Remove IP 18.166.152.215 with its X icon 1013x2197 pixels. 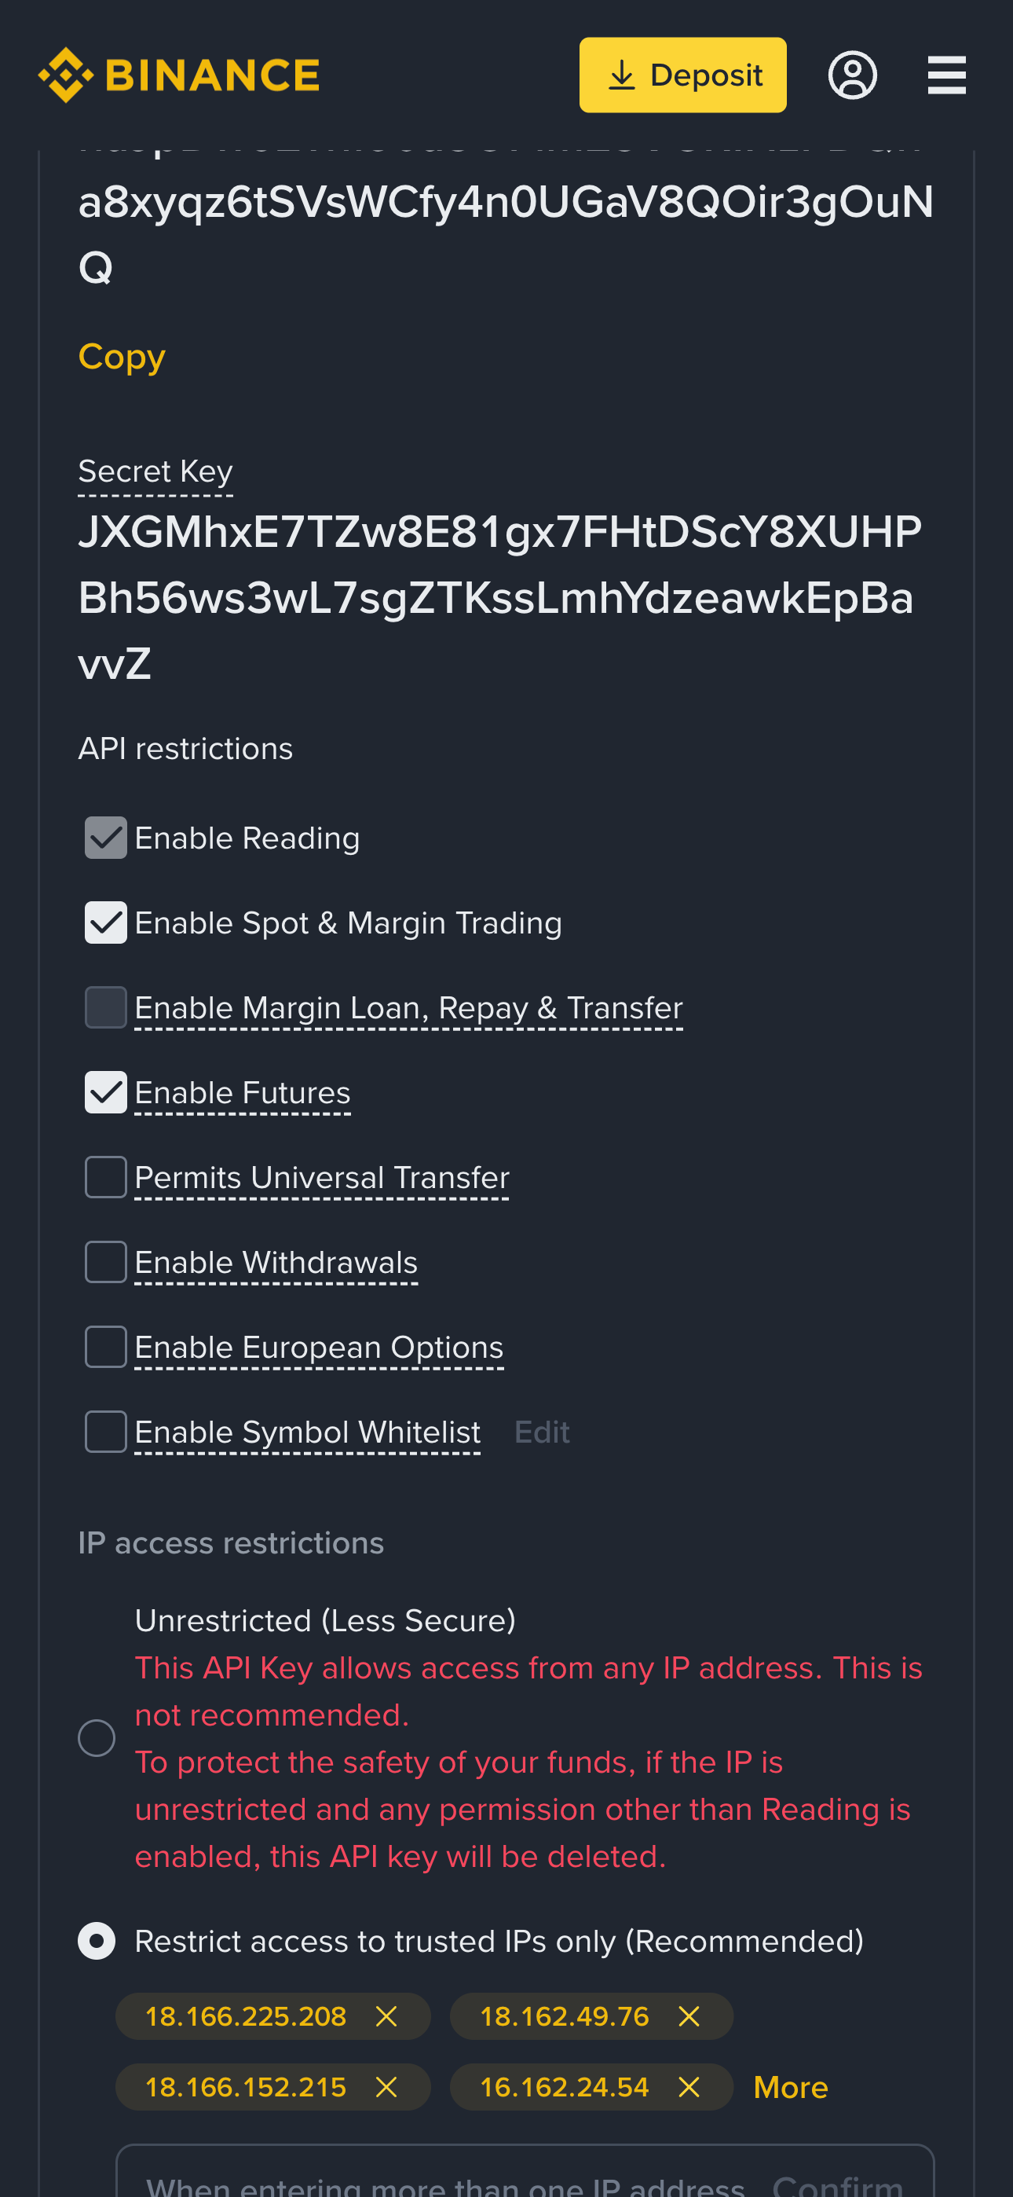(386, 2087)
